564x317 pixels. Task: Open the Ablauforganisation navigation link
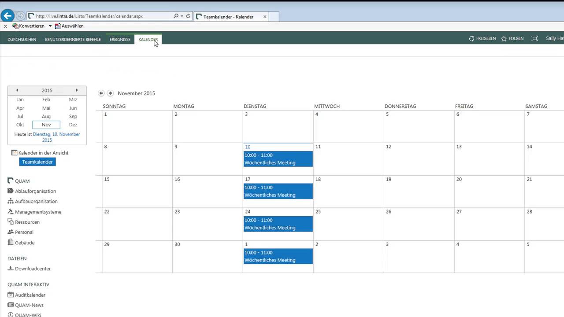click(x=35, y=191)
